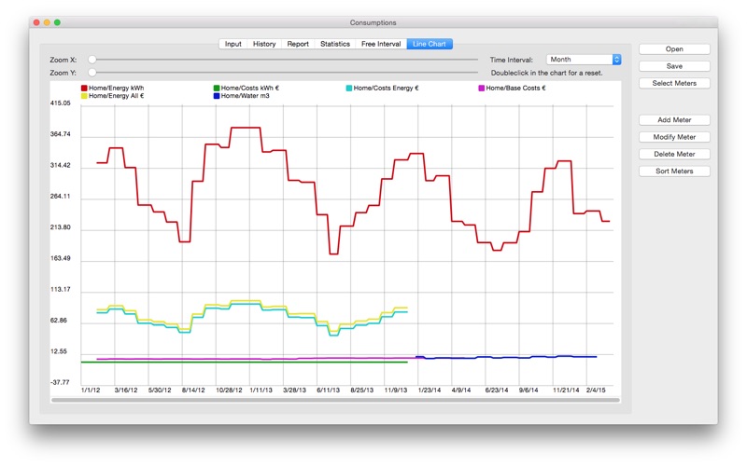Click the Open button
The height and width of the screenshot is (466, 747).
point(674,49)
